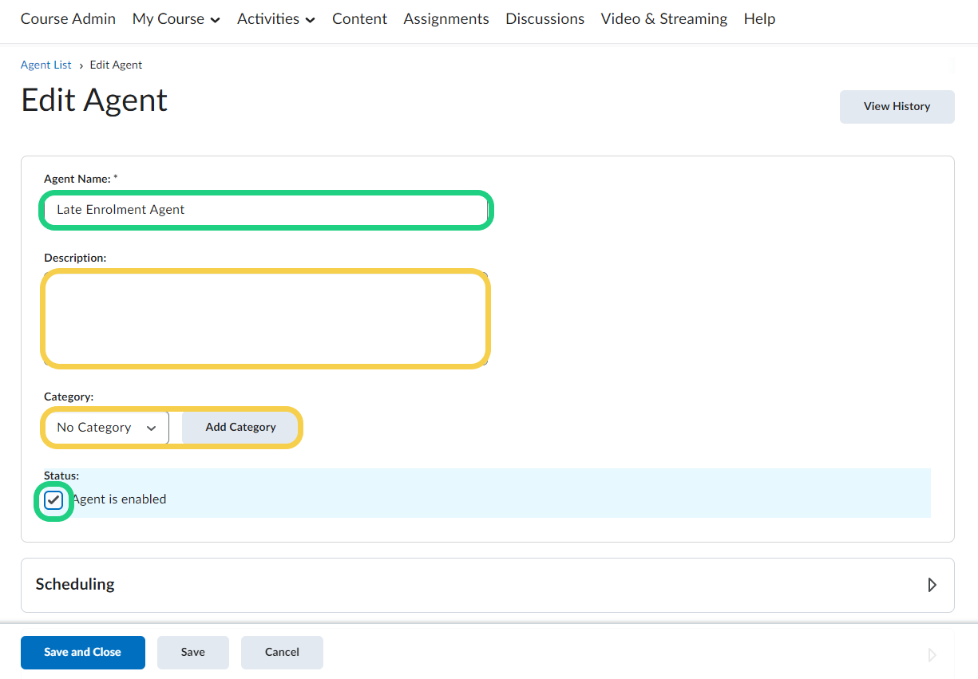This screenshot has height=679, width=978.
Task: Open Video & Streaming
Action: [663, 19]
